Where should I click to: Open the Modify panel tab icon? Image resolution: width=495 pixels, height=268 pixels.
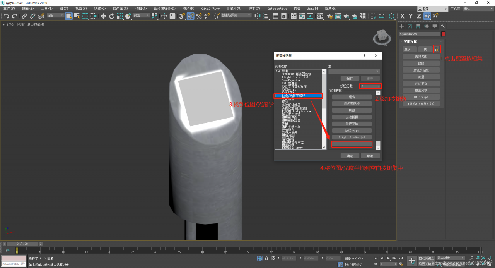[x=410, y=26]
